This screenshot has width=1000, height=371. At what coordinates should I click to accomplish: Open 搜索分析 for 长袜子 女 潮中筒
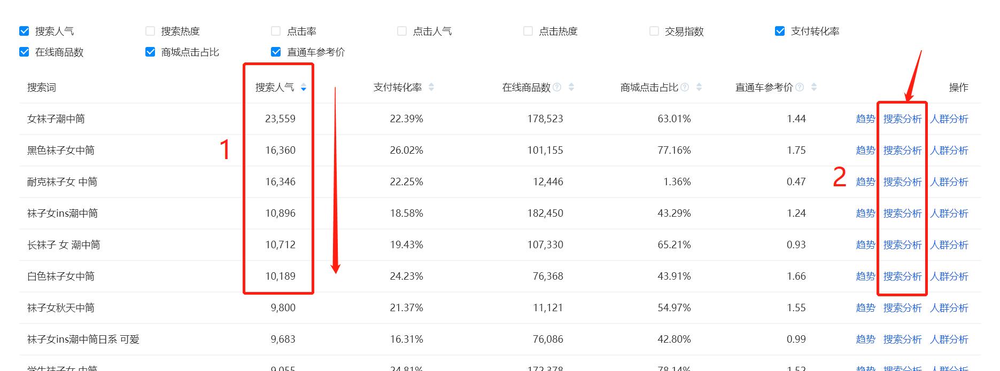pos(902,244)
